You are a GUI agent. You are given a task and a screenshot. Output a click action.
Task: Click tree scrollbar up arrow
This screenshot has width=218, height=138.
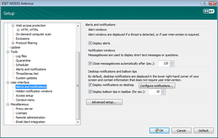[x=78, y=26]
